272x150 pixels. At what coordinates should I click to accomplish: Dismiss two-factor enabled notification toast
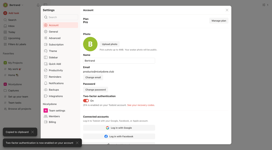77,143
